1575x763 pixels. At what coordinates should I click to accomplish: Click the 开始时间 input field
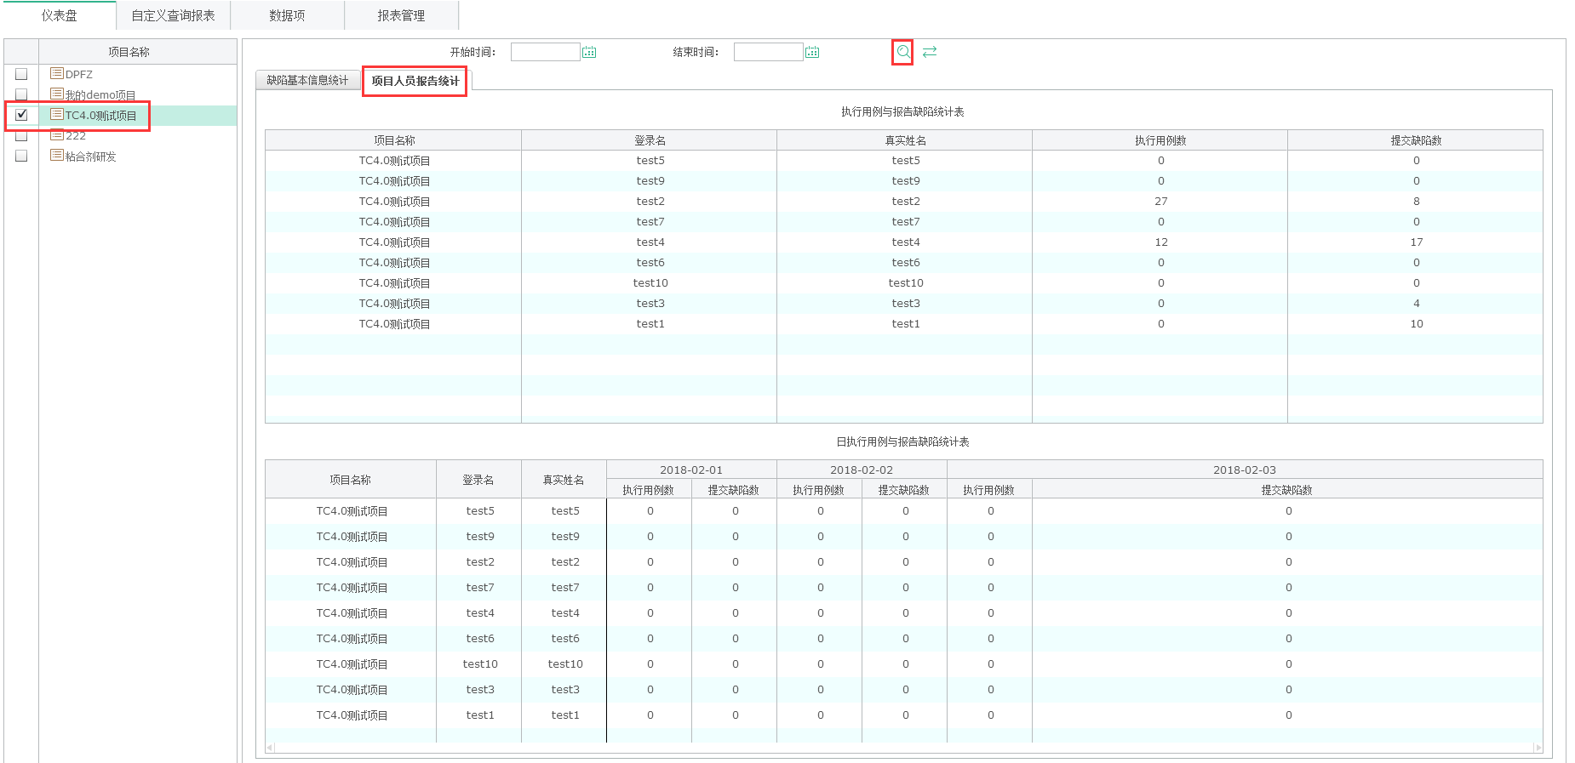(545, 52)
